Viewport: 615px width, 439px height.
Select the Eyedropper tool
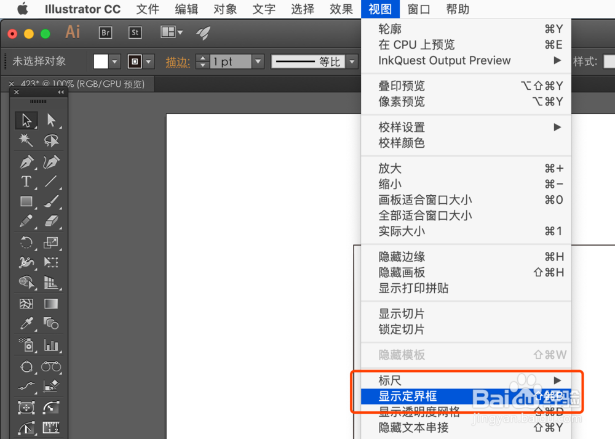(26, 323)
